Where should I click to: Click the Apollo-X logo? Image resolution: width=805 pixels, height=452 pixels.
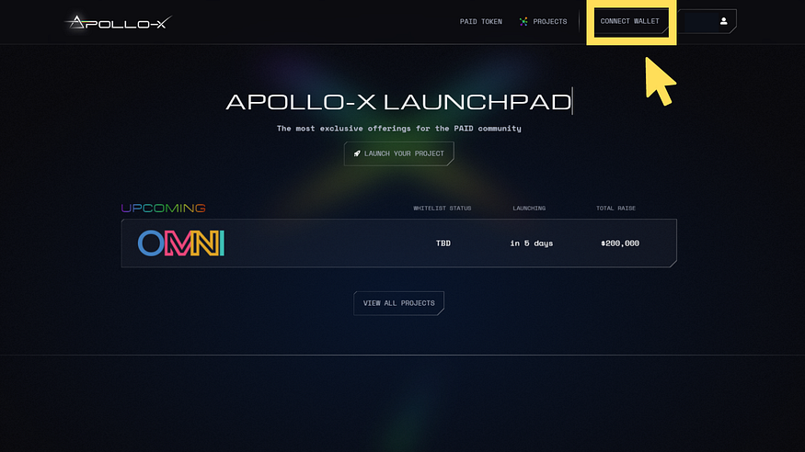tap(119, 22)
